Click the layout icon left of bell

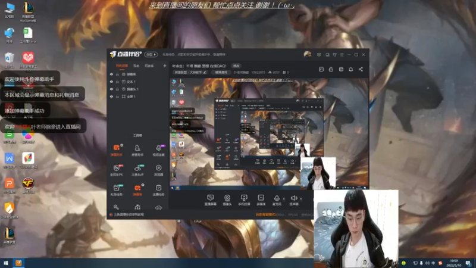click(341, 69)
